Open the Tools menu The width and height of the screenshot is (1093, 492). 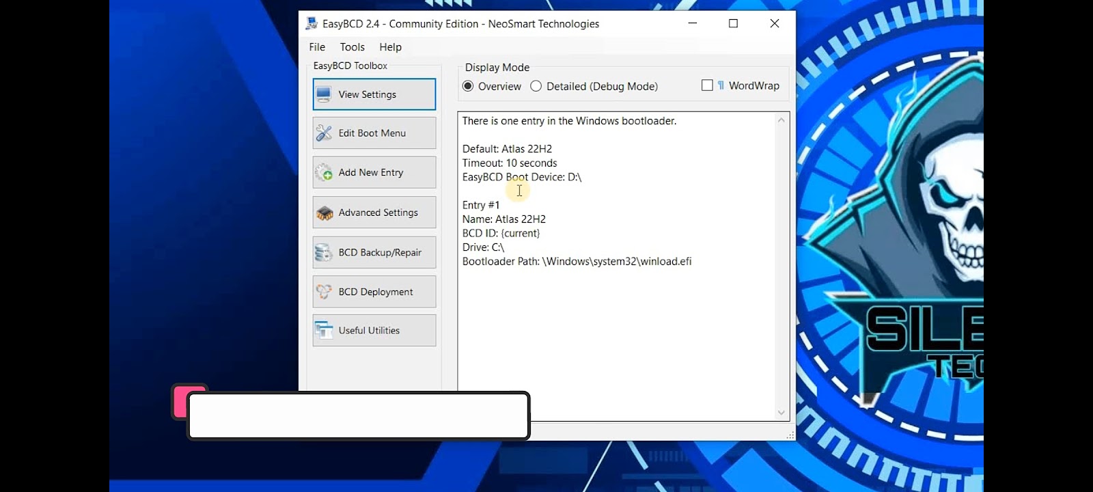352,47
